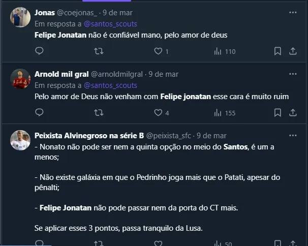Open @santos_scouts link in Jonas's reply

[x=110, y=24]
